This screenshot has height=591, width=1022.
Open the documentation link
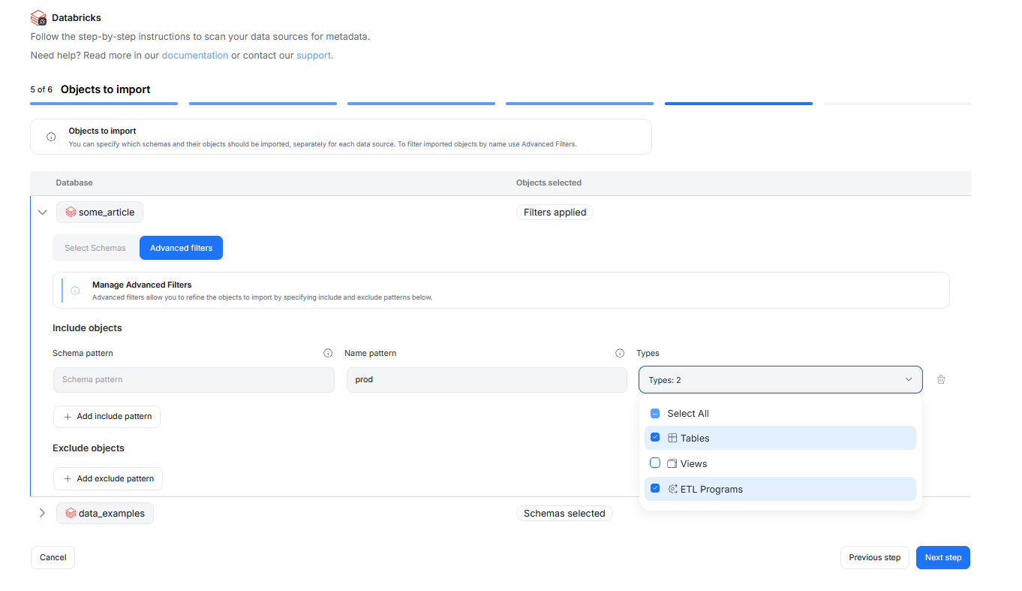click(195, 56)
